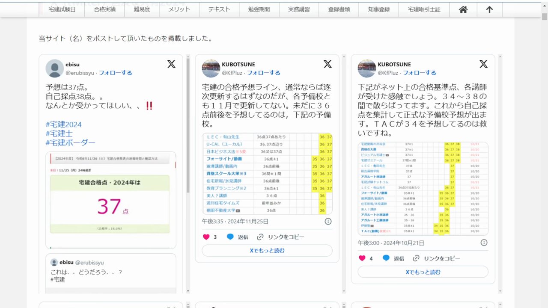Open timestamp 午後3:00 · 2024年10月21日
Screen dimensions: 548x308
tap(391, 243)
